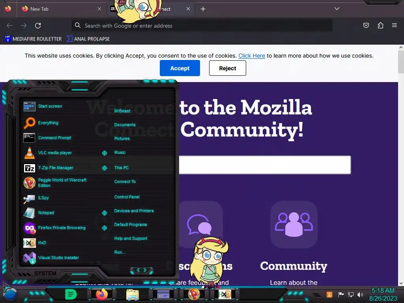Open the Run... dialog
The width and height of the screenshot is (404, 303).
(x=120, y=252)
